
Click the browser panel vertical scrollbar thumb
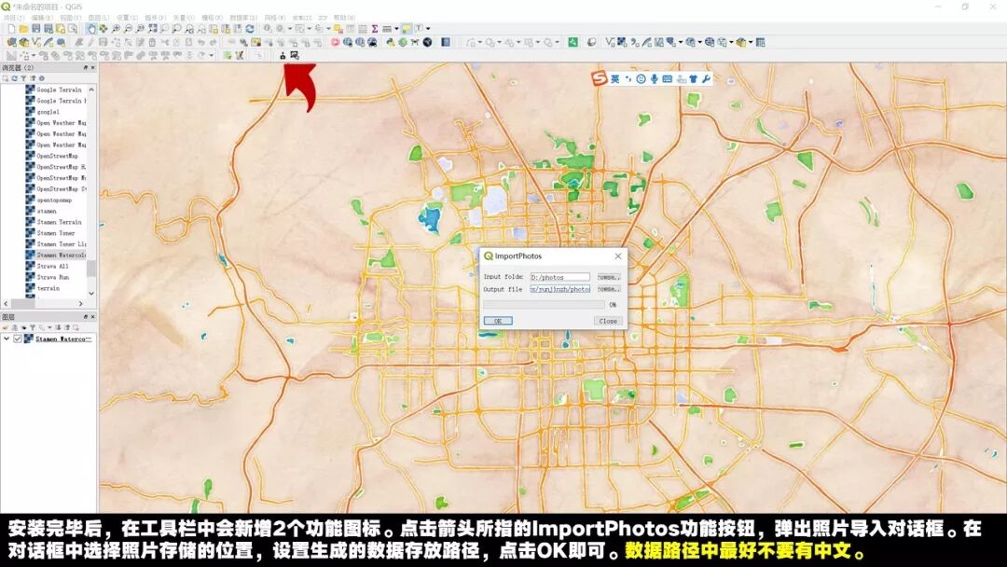click(91, 269)
